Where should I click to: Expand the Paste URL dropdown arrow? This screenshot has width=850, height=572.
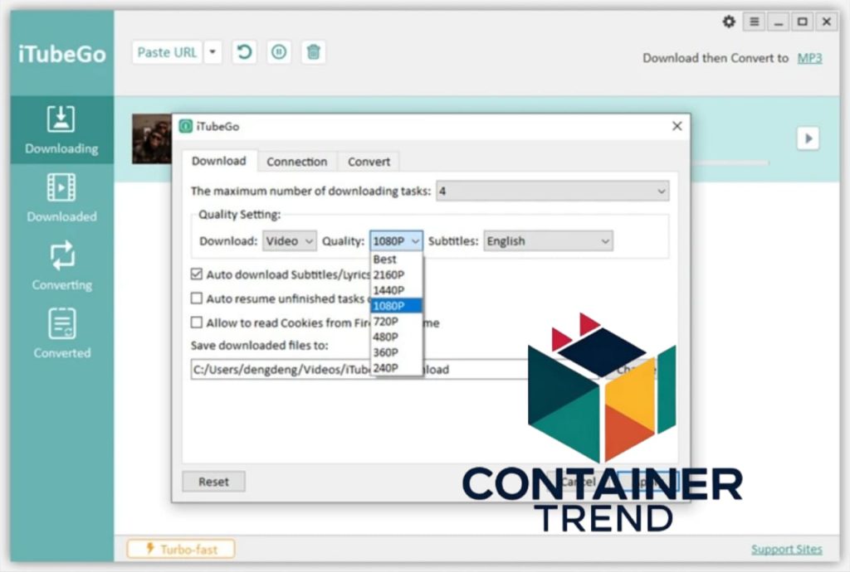click(x=213, y=52)
